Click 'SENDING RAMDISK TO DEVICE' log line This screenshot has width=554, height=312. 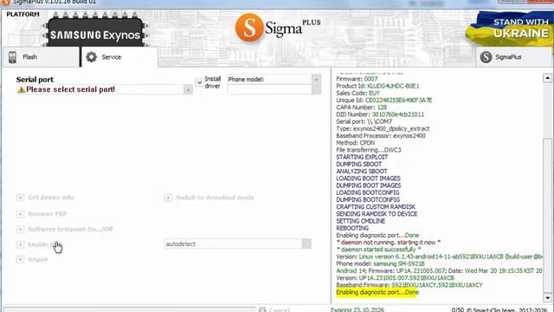click(377, 214)
